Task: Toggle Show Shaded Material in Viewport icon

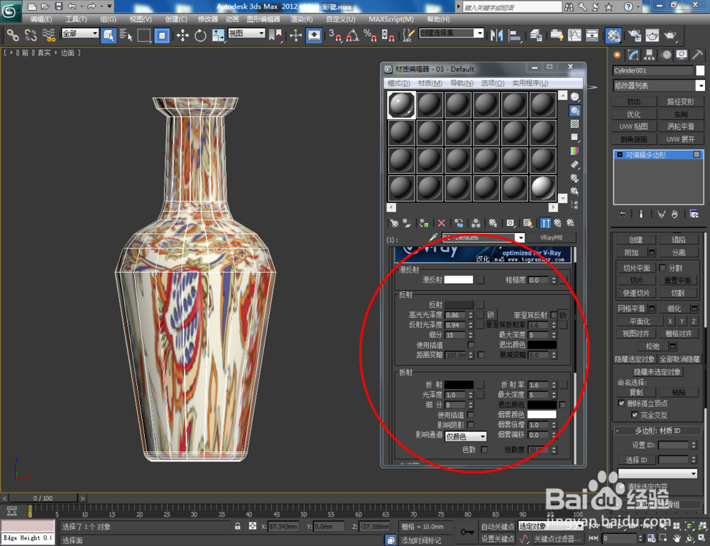Action: click(x=528, y=223)
